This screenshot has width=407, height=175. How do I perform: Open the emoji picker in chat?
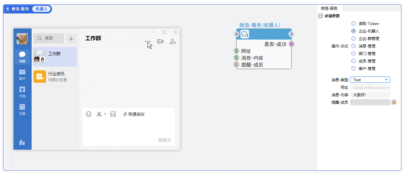[x=89, y=114]
